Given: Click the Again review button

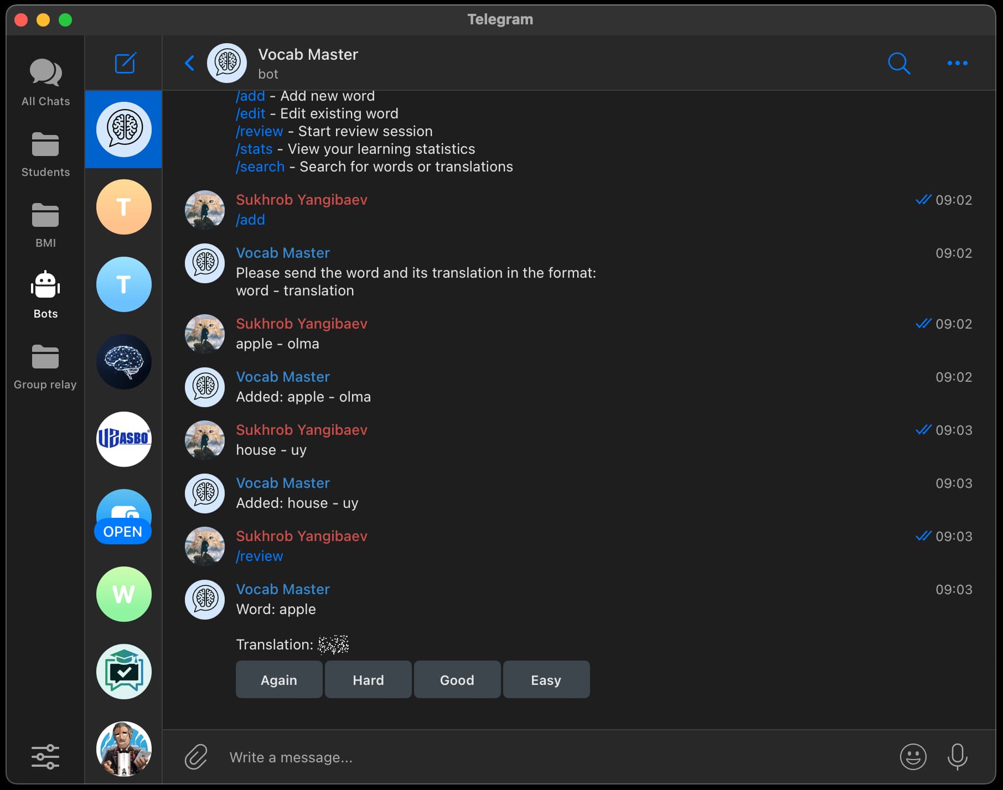Looking at the screenshot, I should 279,679.
